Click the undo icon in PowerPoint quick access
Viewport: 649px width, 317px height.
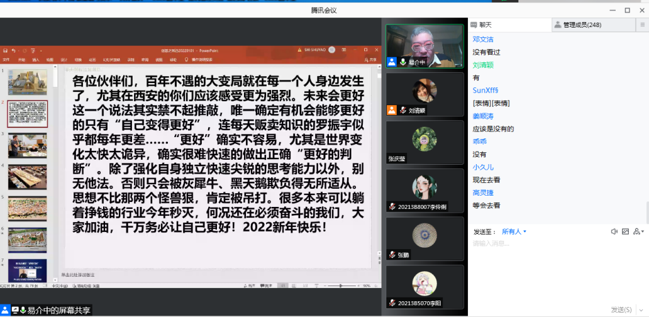click(x=13, y=51)
